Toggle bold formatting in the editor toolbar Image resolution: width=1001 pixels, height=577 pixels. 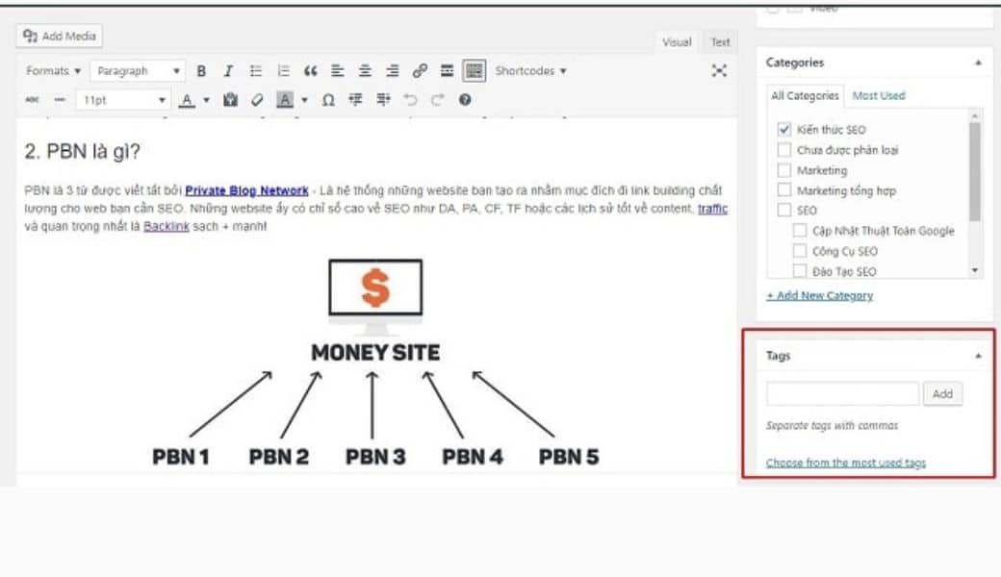[201, 71]
